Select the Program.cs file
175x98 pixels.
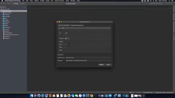tap(7, 36)
